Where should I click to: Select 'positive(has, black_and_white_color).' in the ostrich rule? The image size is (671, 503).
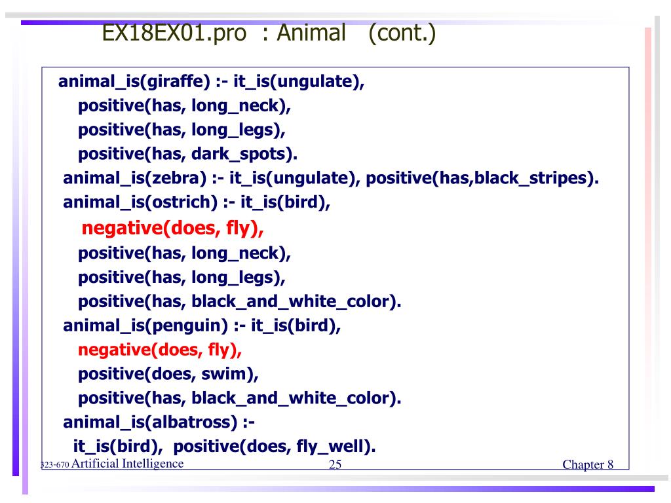pos(240,302)
